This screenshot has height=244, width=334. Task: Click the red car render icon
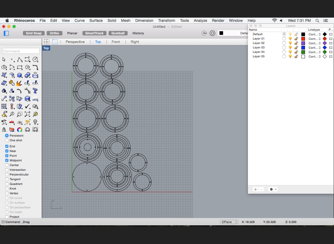tap(12, 122)
